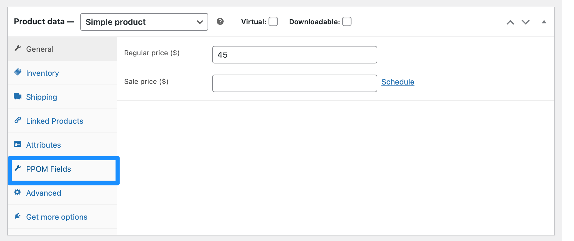Focus the Regular price field
The height and width of the screenshot is (241, 574).
[295, 55]
